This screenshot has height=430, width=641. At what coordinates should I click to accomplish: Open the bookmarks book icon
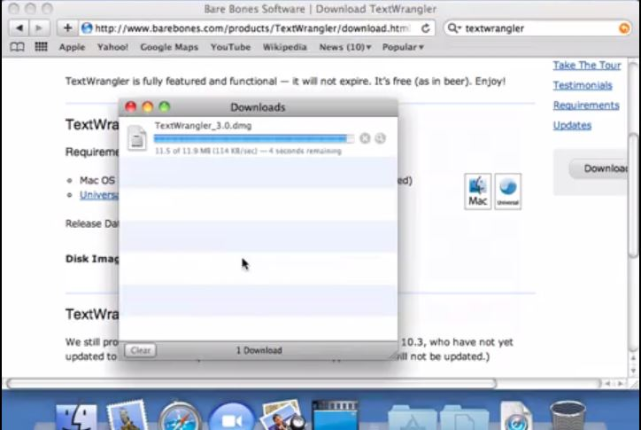(x=17, y=47)
